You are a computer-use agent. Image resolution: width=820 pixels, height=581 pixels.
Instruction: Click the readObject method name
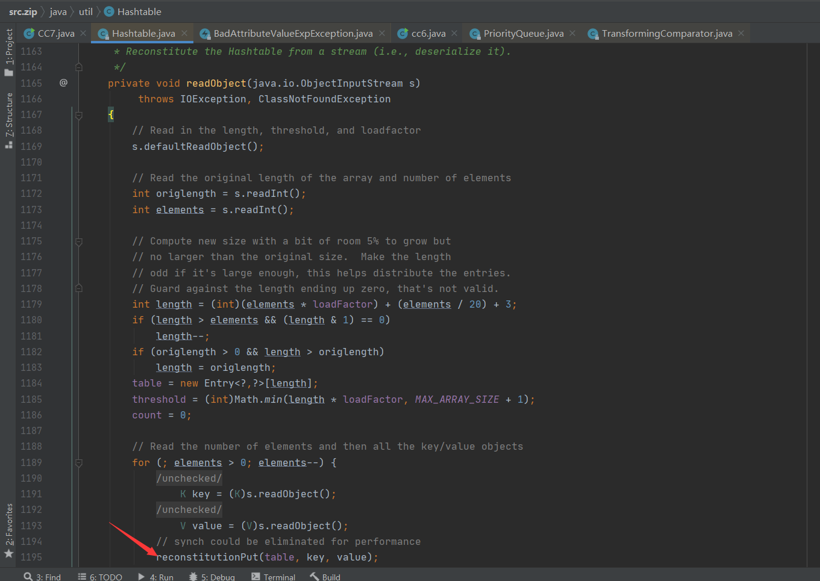pos(216,83)
